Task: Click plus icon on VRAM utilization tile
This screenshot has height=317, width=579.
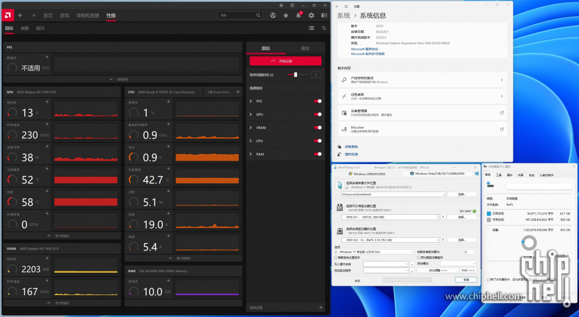Action: pos(47,259)
